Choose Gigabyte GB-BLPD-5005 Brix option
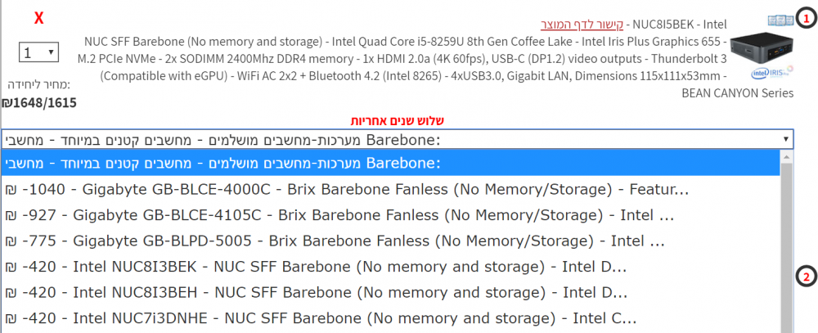 click(x=390, y=241)
